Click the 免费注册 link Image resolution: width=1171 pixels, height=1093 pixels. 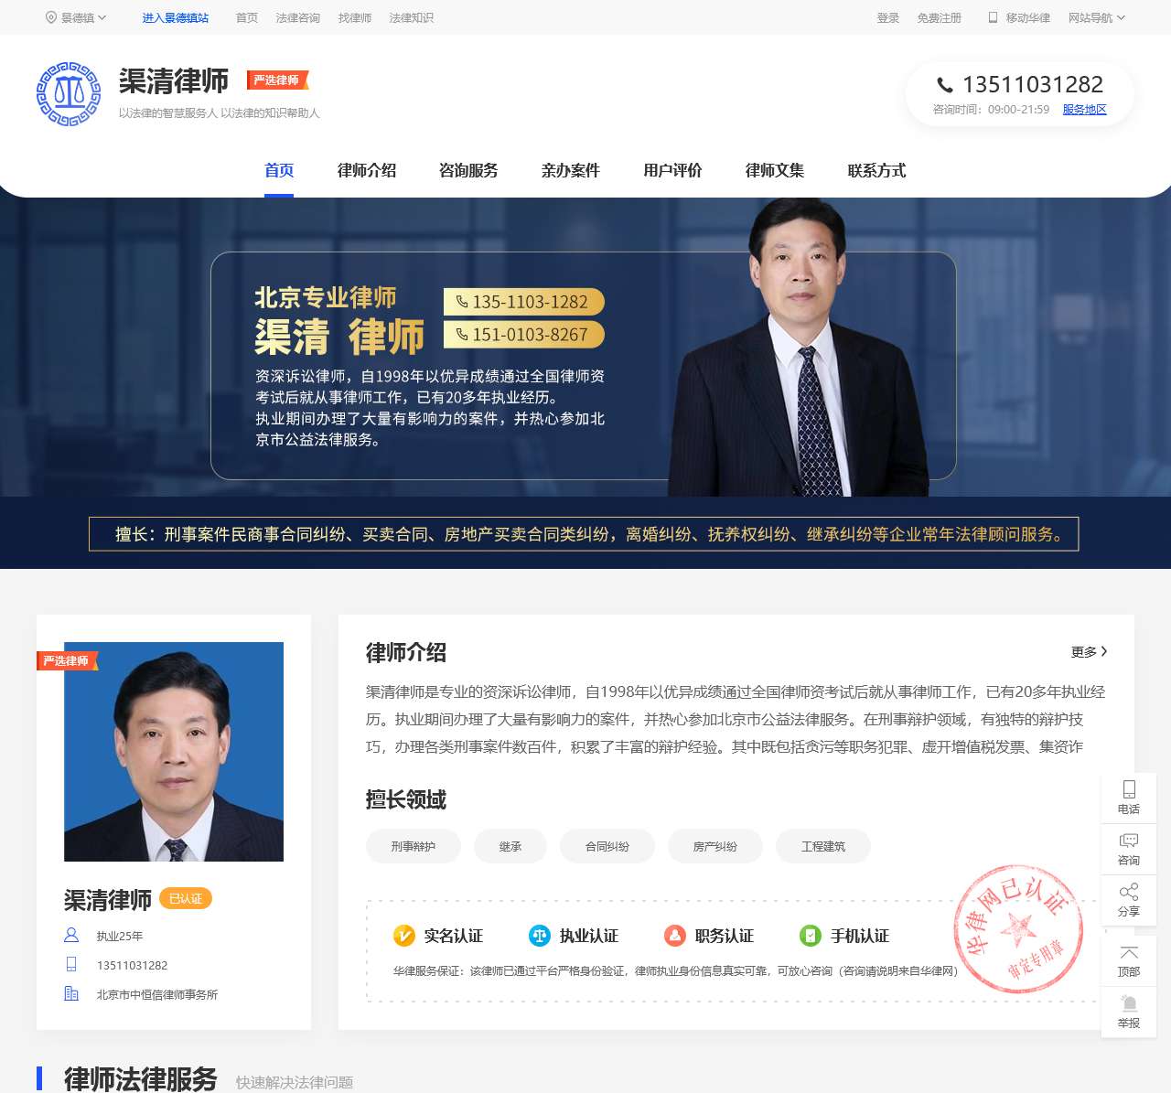pyautogui.click(x=940, y=17)
